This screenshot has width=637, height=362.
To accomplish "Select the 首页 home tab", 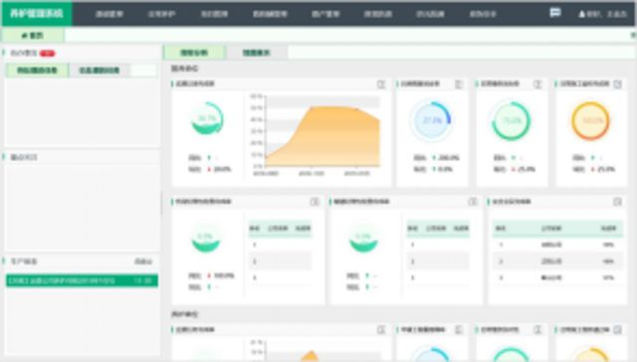I will pos(33,36).
